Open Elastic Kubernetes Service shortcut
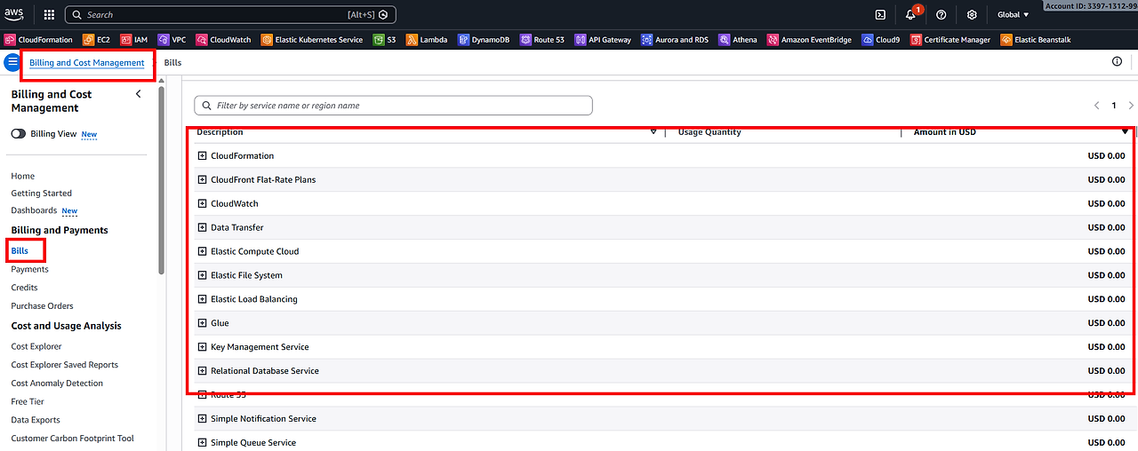The image size is (1138, 451). point(312,40)
